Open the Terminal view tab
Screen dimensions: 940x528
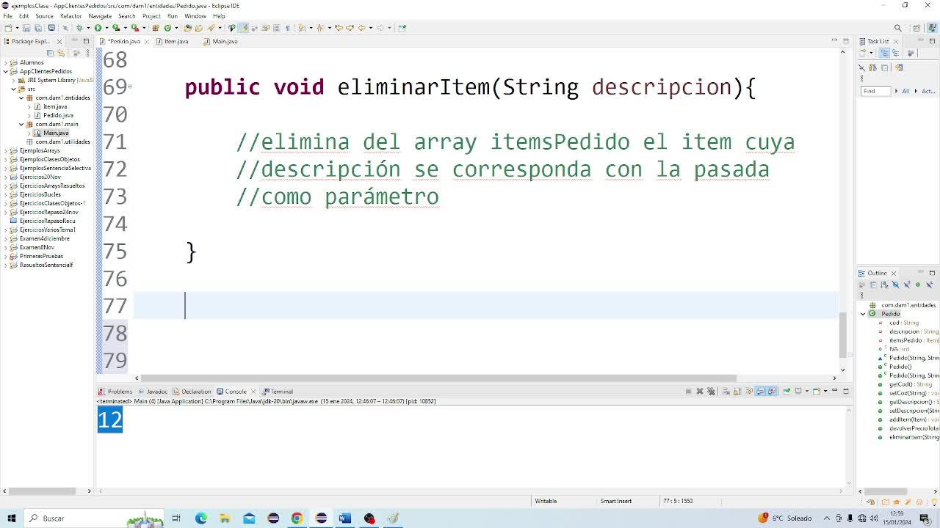[x=278, y=392]
